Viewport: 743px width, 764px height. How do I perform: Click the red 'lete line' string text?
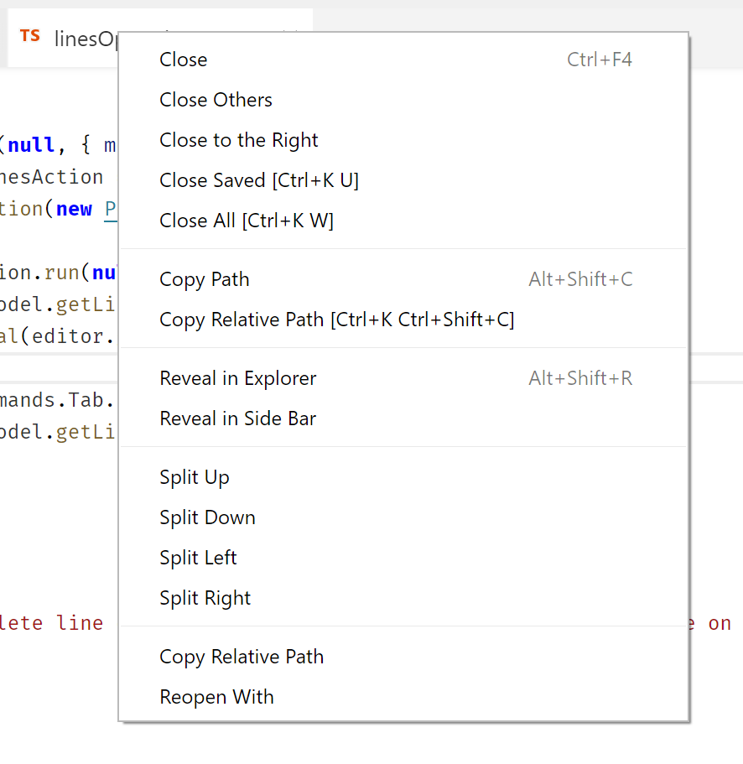(x=52, y=623)
